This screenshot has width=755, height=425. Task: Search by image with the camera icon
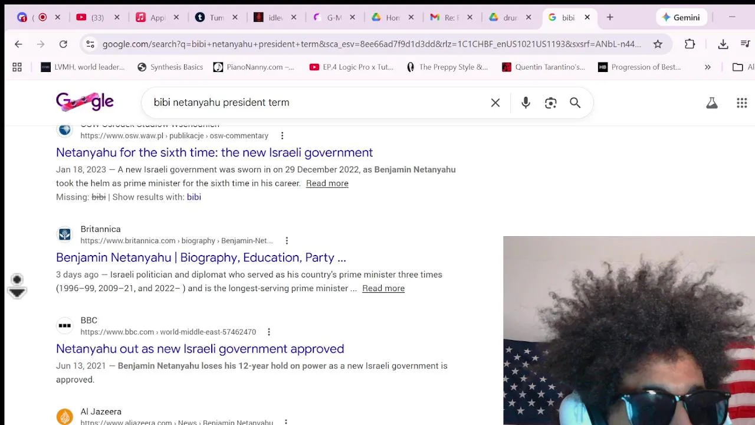click(x=550, y=103)
